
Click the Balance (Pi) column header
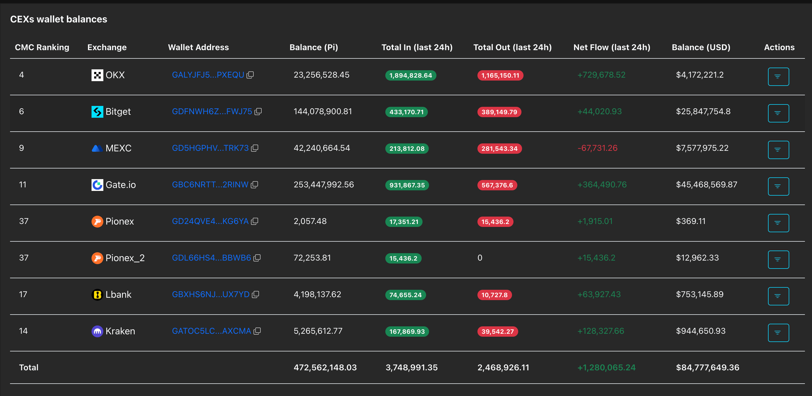coord(313,47)
